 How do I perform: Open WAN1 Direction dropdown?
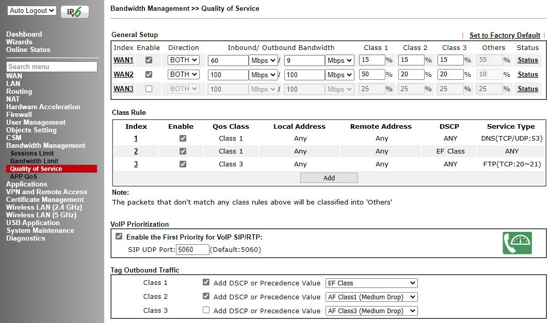(184, 60)
